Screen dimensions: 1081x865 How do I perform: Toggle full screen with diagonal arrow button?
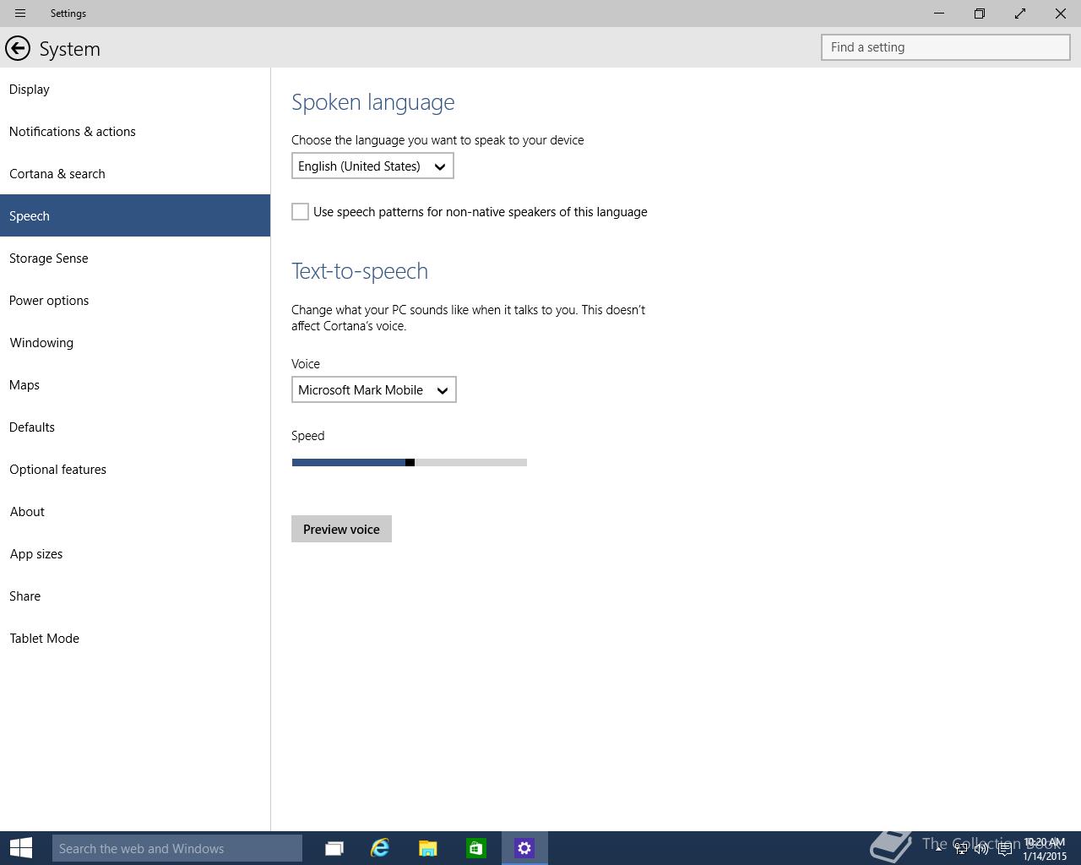[x=1020, y=14]
